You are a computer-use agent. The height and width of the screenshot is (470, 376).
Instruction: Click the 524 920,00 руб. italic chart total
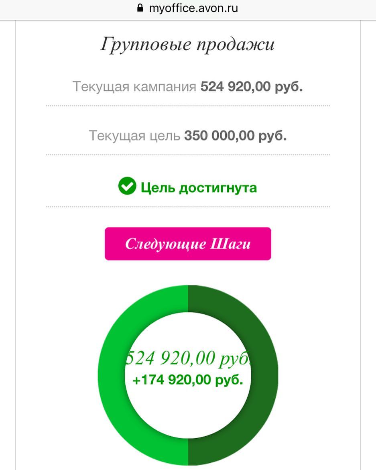(x=188, y=358)
